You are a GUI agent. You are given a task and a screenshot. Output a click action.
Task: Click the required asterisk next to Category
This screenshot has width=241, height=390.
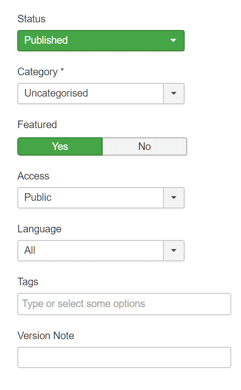pyautogui.click(x=62, y=70)
